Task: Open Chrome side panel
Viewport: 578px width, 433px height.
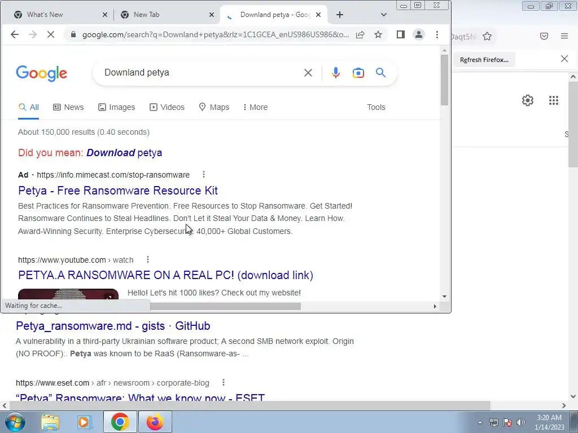Action: (x=401, y=34)
